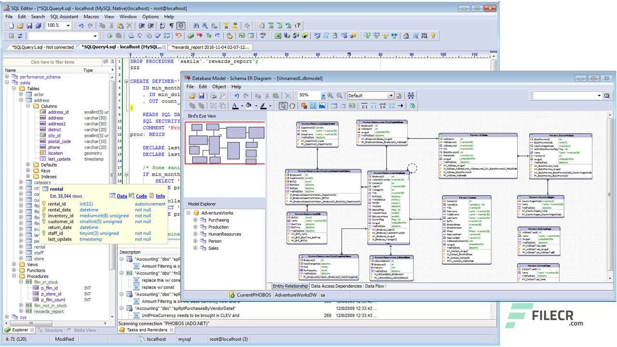Image resolution: width=617 pixels, height=347 pixels.
Task: Open the font color tool in the diagram toolbar
Action: click(x=235, y=106)
